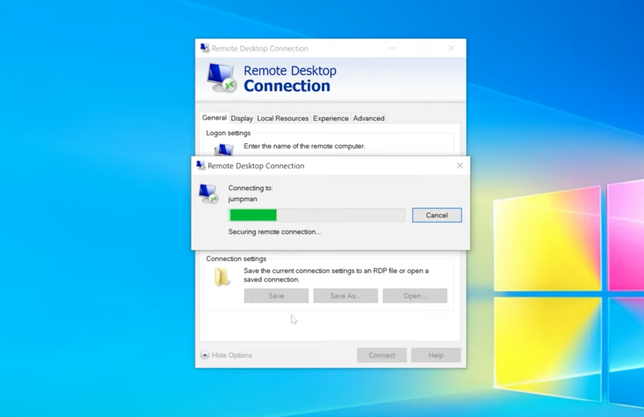This screenshot has width=644, height=417.
Task: Click the computer icon beside Connecting to
Action: (209, 193)
